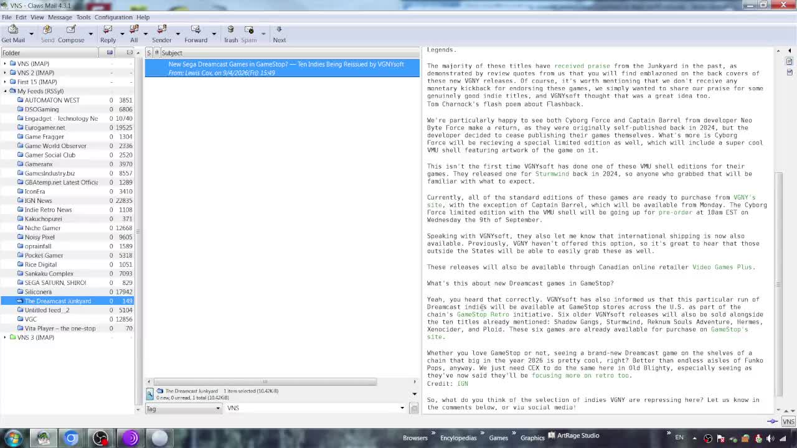The width and height of the screenshot is (797, 448).
Task: Click the Reply toolbar icon
Action: [108, 30]
